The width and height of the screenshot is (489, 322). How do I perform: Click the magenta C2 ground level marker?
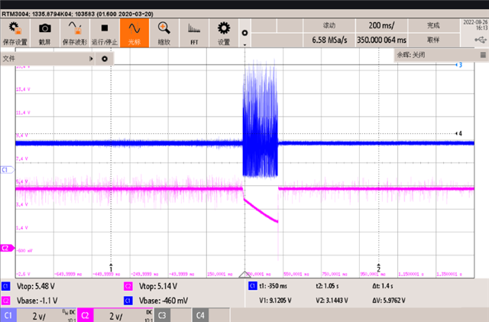(x=5, y=248)
